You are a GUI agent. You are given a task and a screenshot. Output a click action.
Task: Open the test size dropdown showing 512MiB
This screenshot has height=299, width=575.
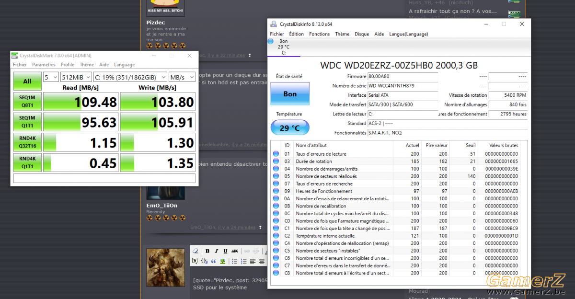click(x=76, y=77)
